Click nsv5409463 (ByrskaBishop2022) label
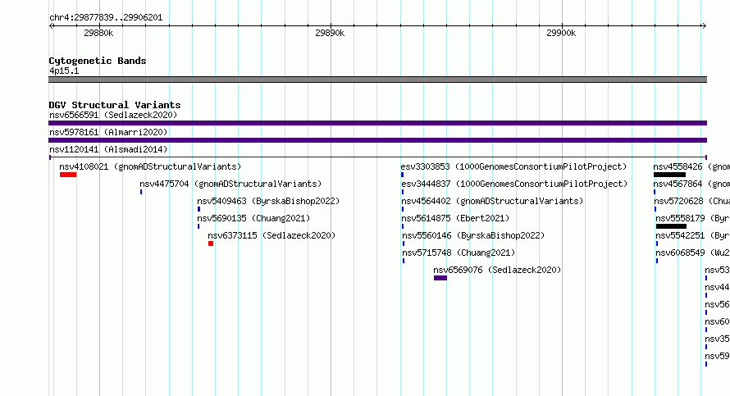 click(269, 201)
